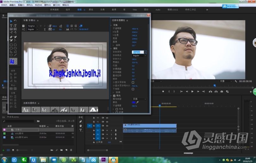The height and width of the screenshot is (163, 256).
Task: Toggle V3 track eye visibility
Action: pos(107,118)
